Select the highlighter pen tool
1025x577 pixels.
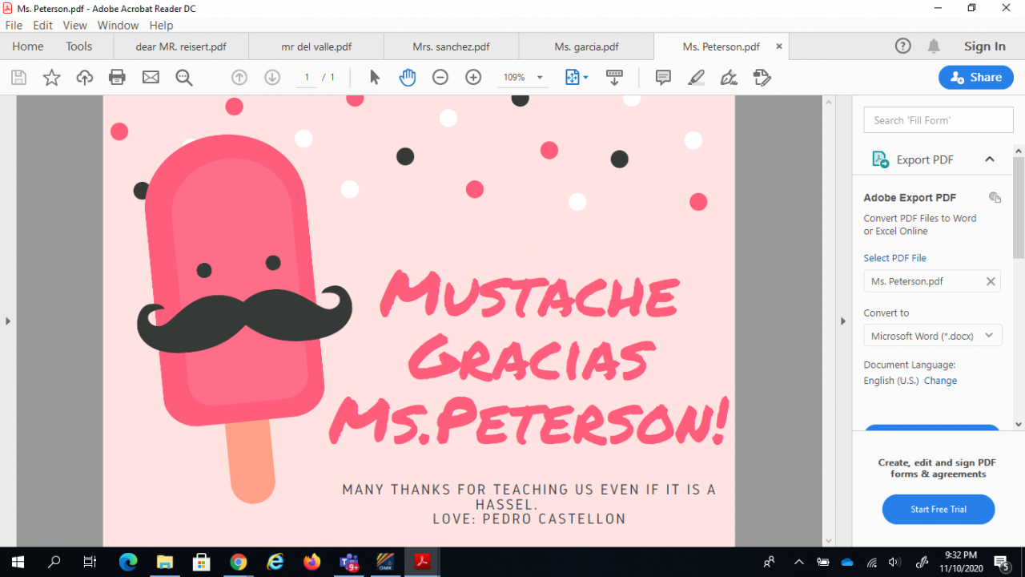[x=696, y=78]
